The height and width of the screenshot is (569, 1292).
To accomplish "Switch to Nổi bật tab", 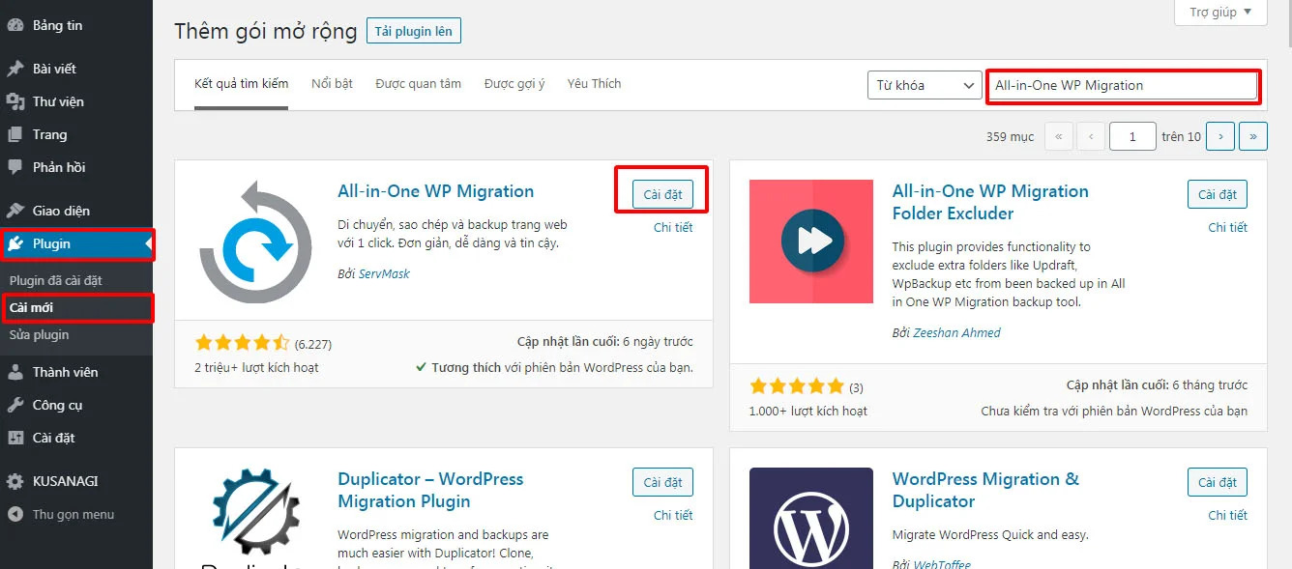I will click(x=332, y=84).
